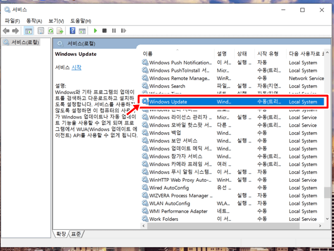Select Windows 라이선스 관리자 service row

233,117
